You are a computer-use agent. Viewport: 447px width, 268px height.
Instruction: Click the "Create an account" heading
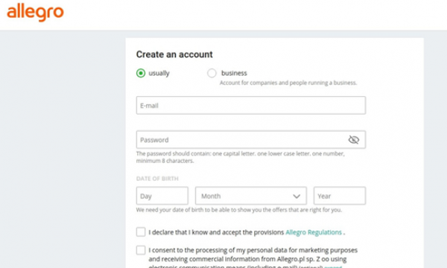(x=174, y=54)
